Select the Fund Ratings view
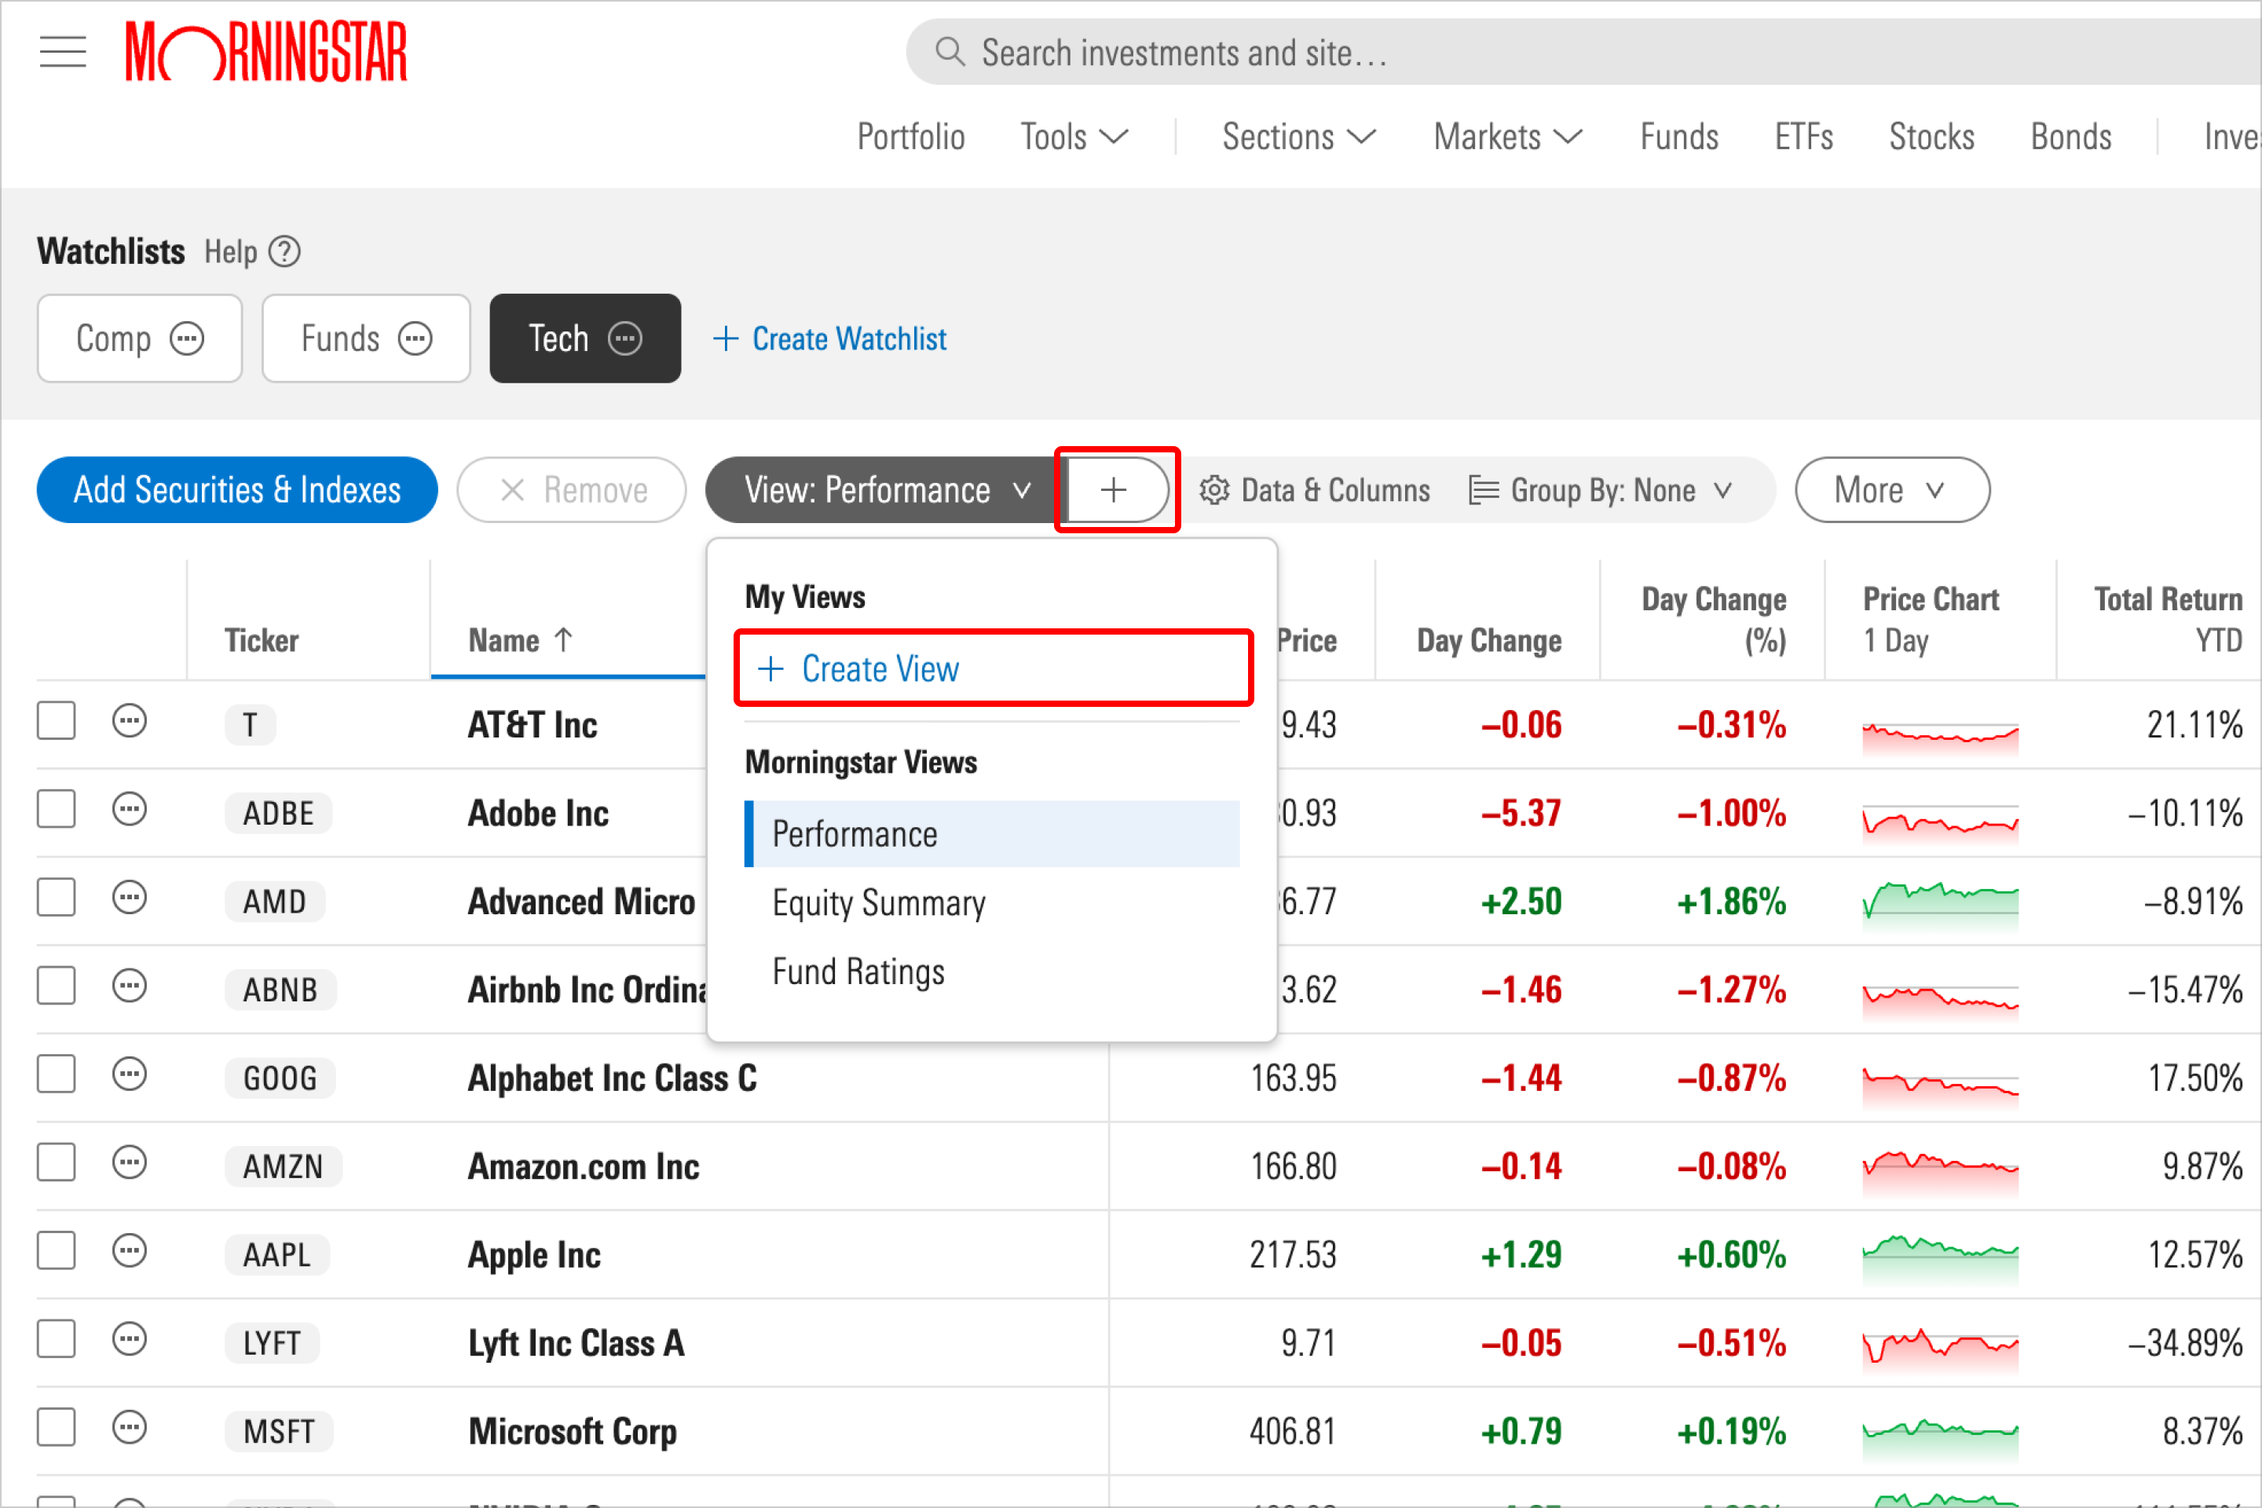Image resolution: width=2262 pixels, height=1508 pixels. pos(858,968)
